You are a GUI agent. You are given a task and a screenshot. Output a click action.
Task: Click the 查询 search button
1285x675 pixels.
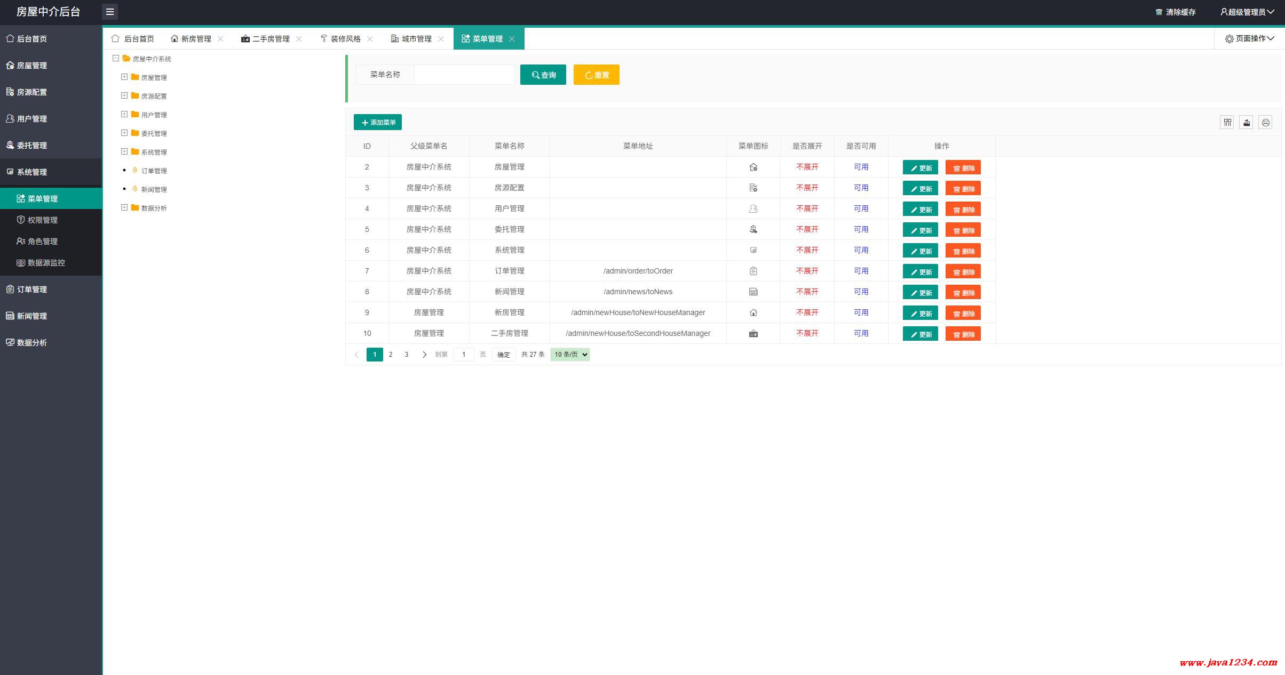click(x=543, y=75)
